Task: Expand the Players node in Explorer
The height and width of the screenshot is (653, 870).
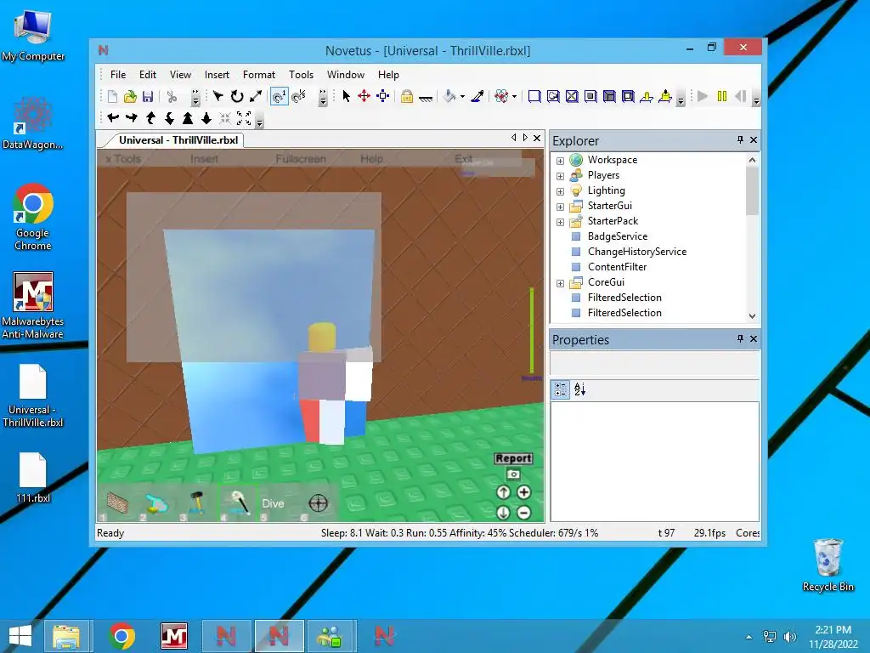Action: tap(561, 176)
